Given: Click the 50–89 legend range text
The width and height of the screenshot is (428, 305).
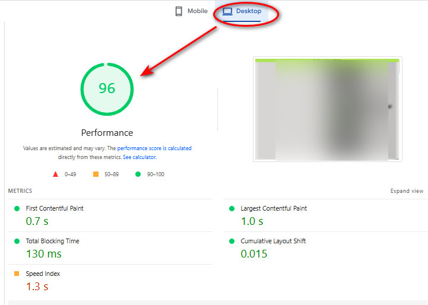Looking at the screenshot, I should coord(112,174).
